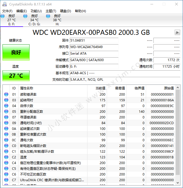Click the status orb of attribute C0 断电磁头缩回计数

tap(6, 146)
